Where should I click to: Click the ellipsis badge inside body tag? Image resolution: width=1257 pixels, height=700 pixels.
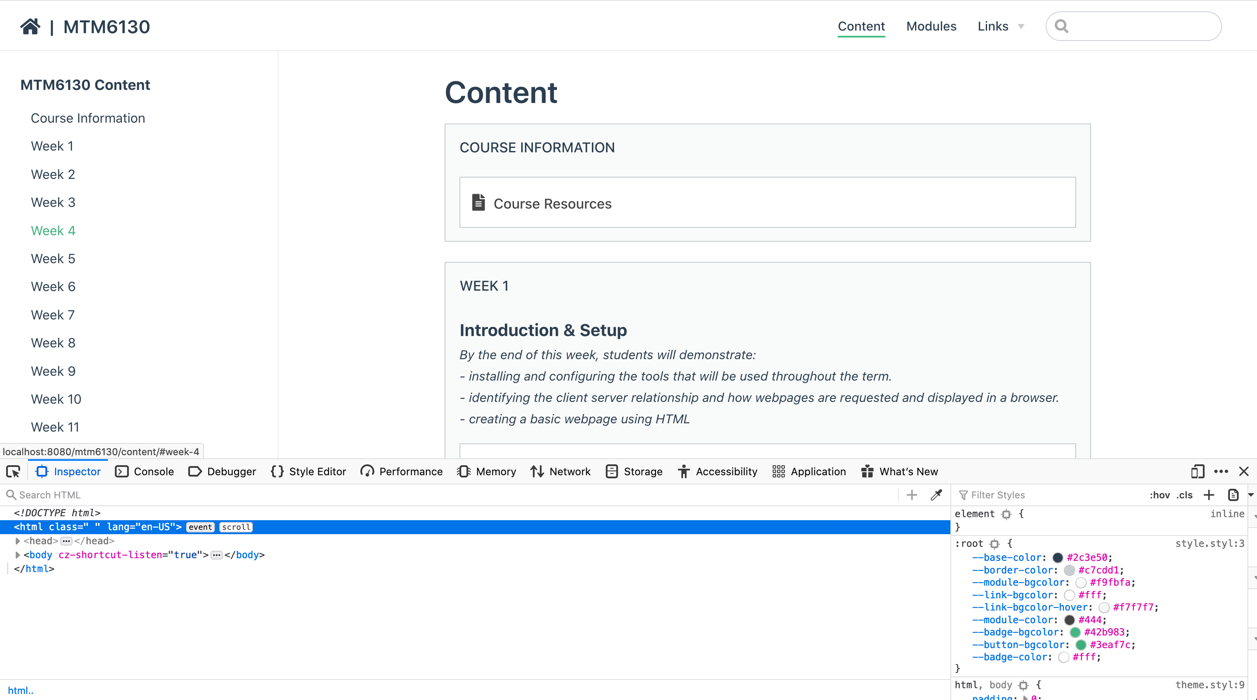(x=217, y=555)
